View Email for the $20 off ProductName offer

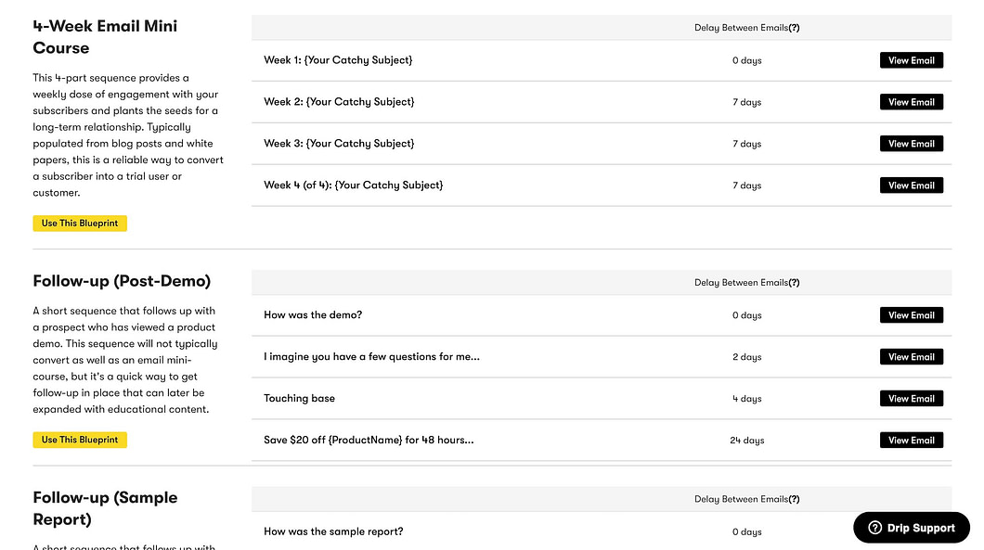point(911,440)
